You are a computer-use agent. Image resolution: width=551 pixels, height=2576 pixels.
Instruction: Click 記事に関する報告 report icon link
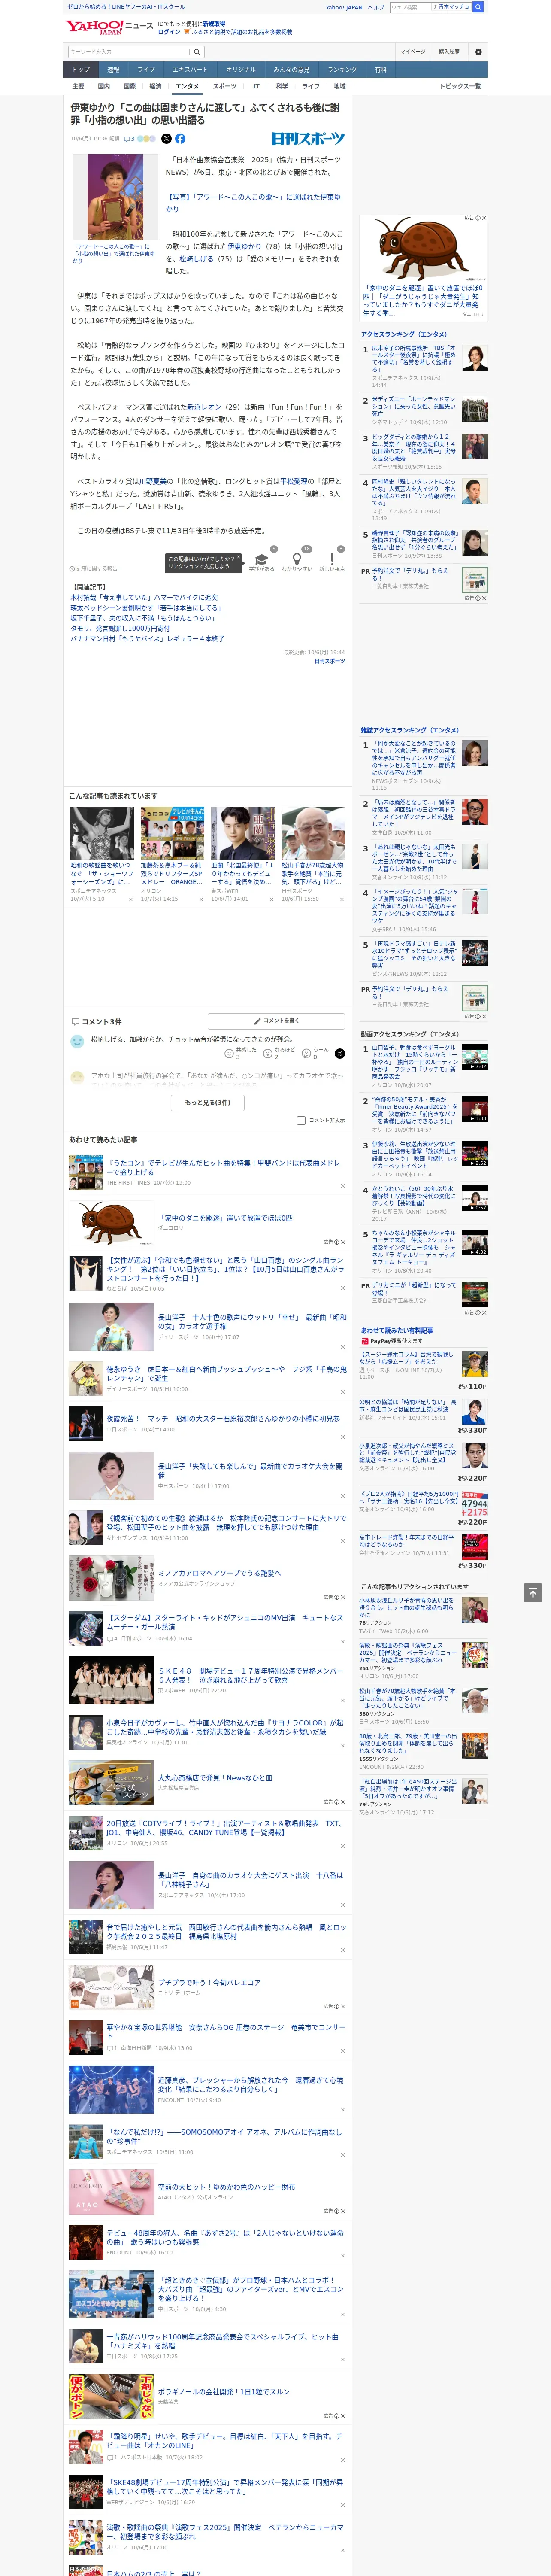(93, 568)
